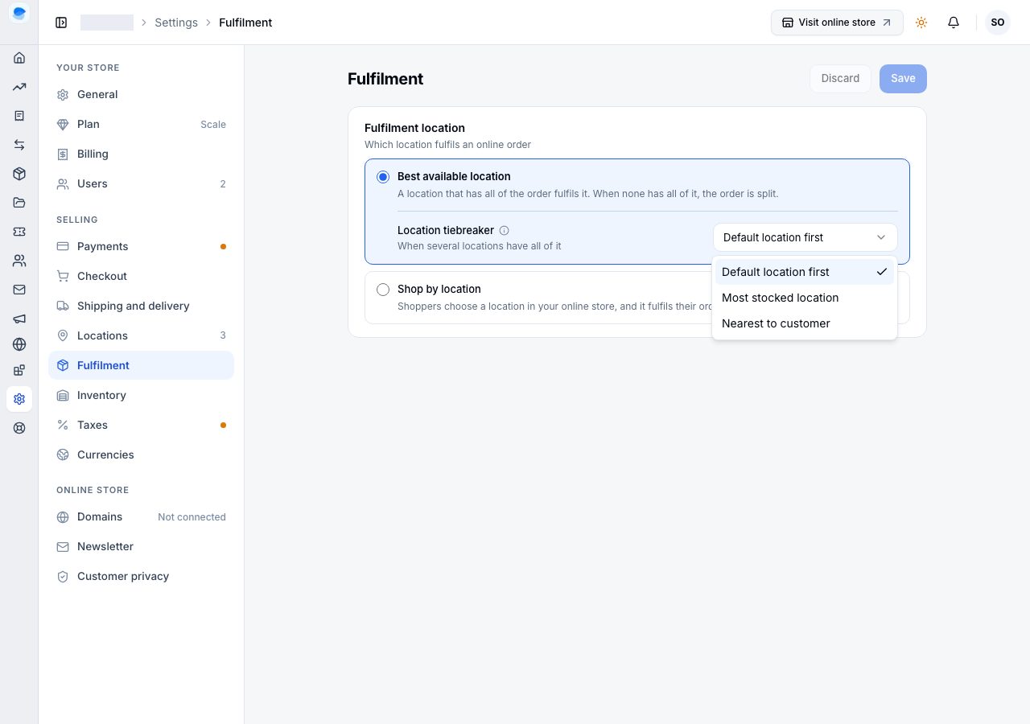Click the info icon beside Location tiebreaker
This screenshot has height=724, width=1030.
click(x=505, y=230)
